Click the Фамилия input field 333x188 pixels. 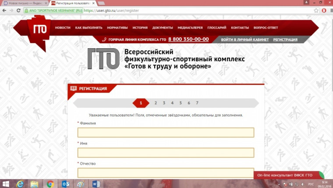point(166,132)
